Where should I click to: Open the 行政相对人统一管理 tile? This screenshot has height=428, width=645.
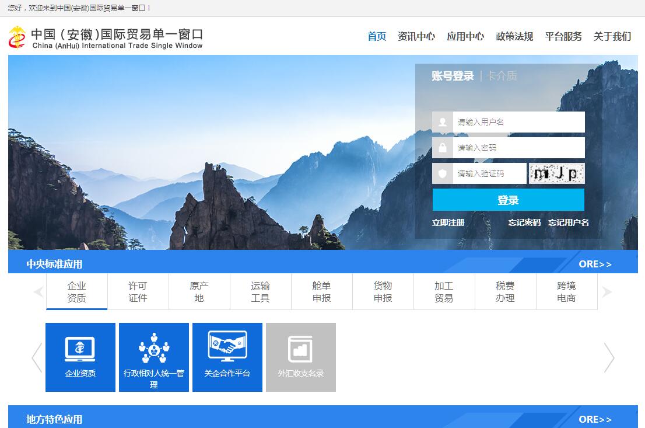tap(154, 357)
